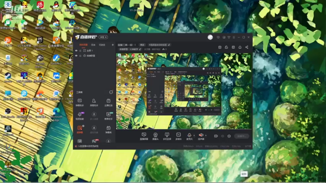Toggle the padlock icon above the preview
The height and width of the screenshot is (183, 326).
click(x=227, y=47)
